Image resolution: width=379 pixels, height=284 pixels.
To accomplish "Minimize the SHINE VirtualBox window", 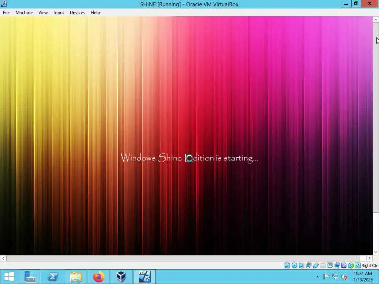I will (346, 4).
